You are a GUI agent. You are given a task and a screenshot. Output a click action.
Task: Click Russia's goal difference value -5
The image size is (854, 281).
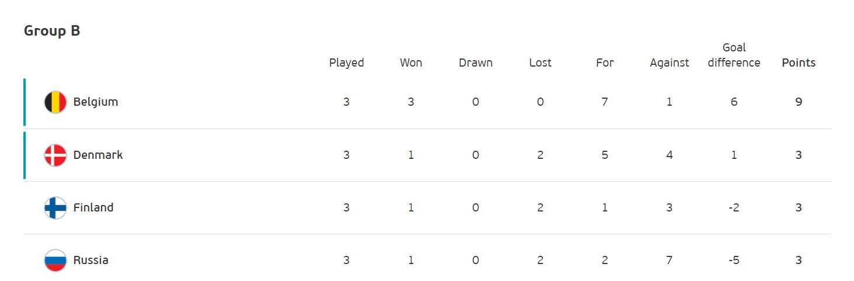click(x=734, y=261)
